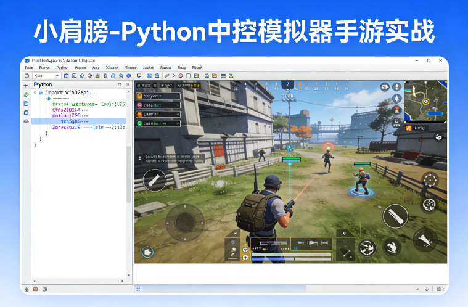This screenshot has width=468, height=307.
Task: Tap the blue-ringed icon at bottom-left of game
Action: (147, 252)
